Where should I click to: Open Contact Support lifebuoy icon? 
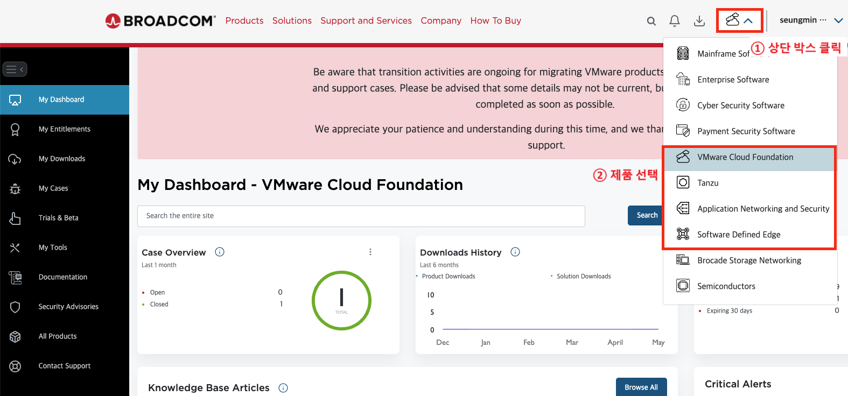[15, 366]
